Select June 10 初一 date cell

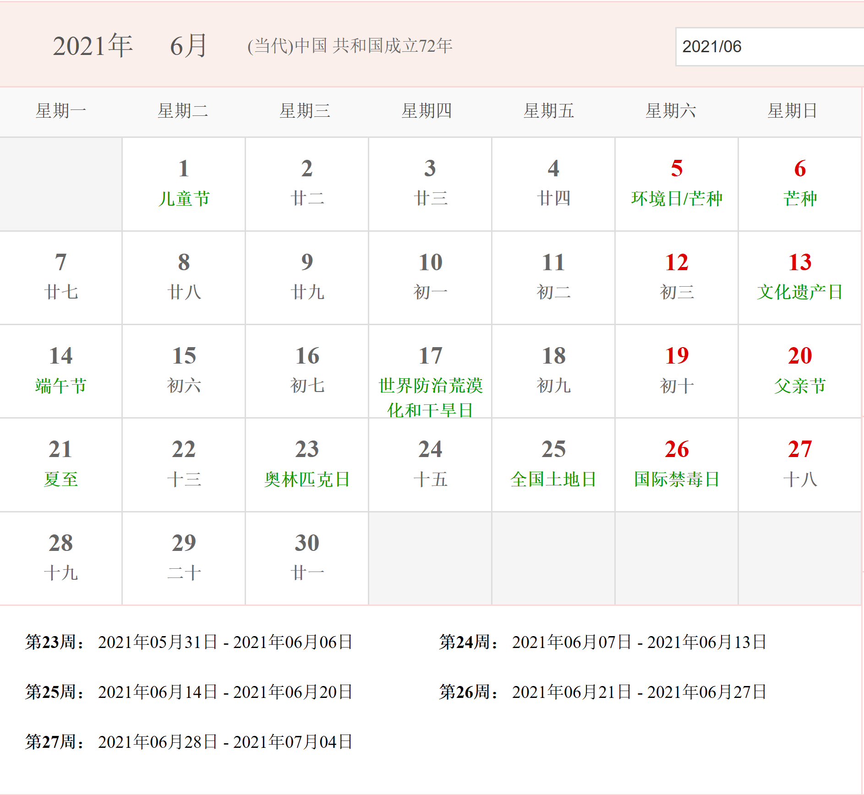430,278
